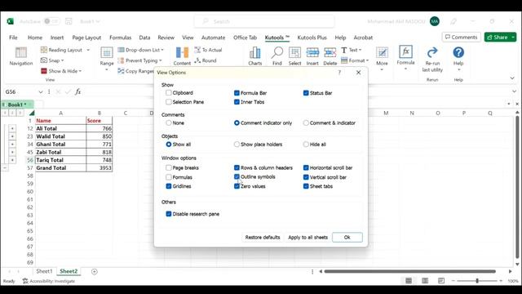The width and height of the screenshot is (522, 294).
Task: Confirm View Options with Ok
Action: [x=347, y=238]
